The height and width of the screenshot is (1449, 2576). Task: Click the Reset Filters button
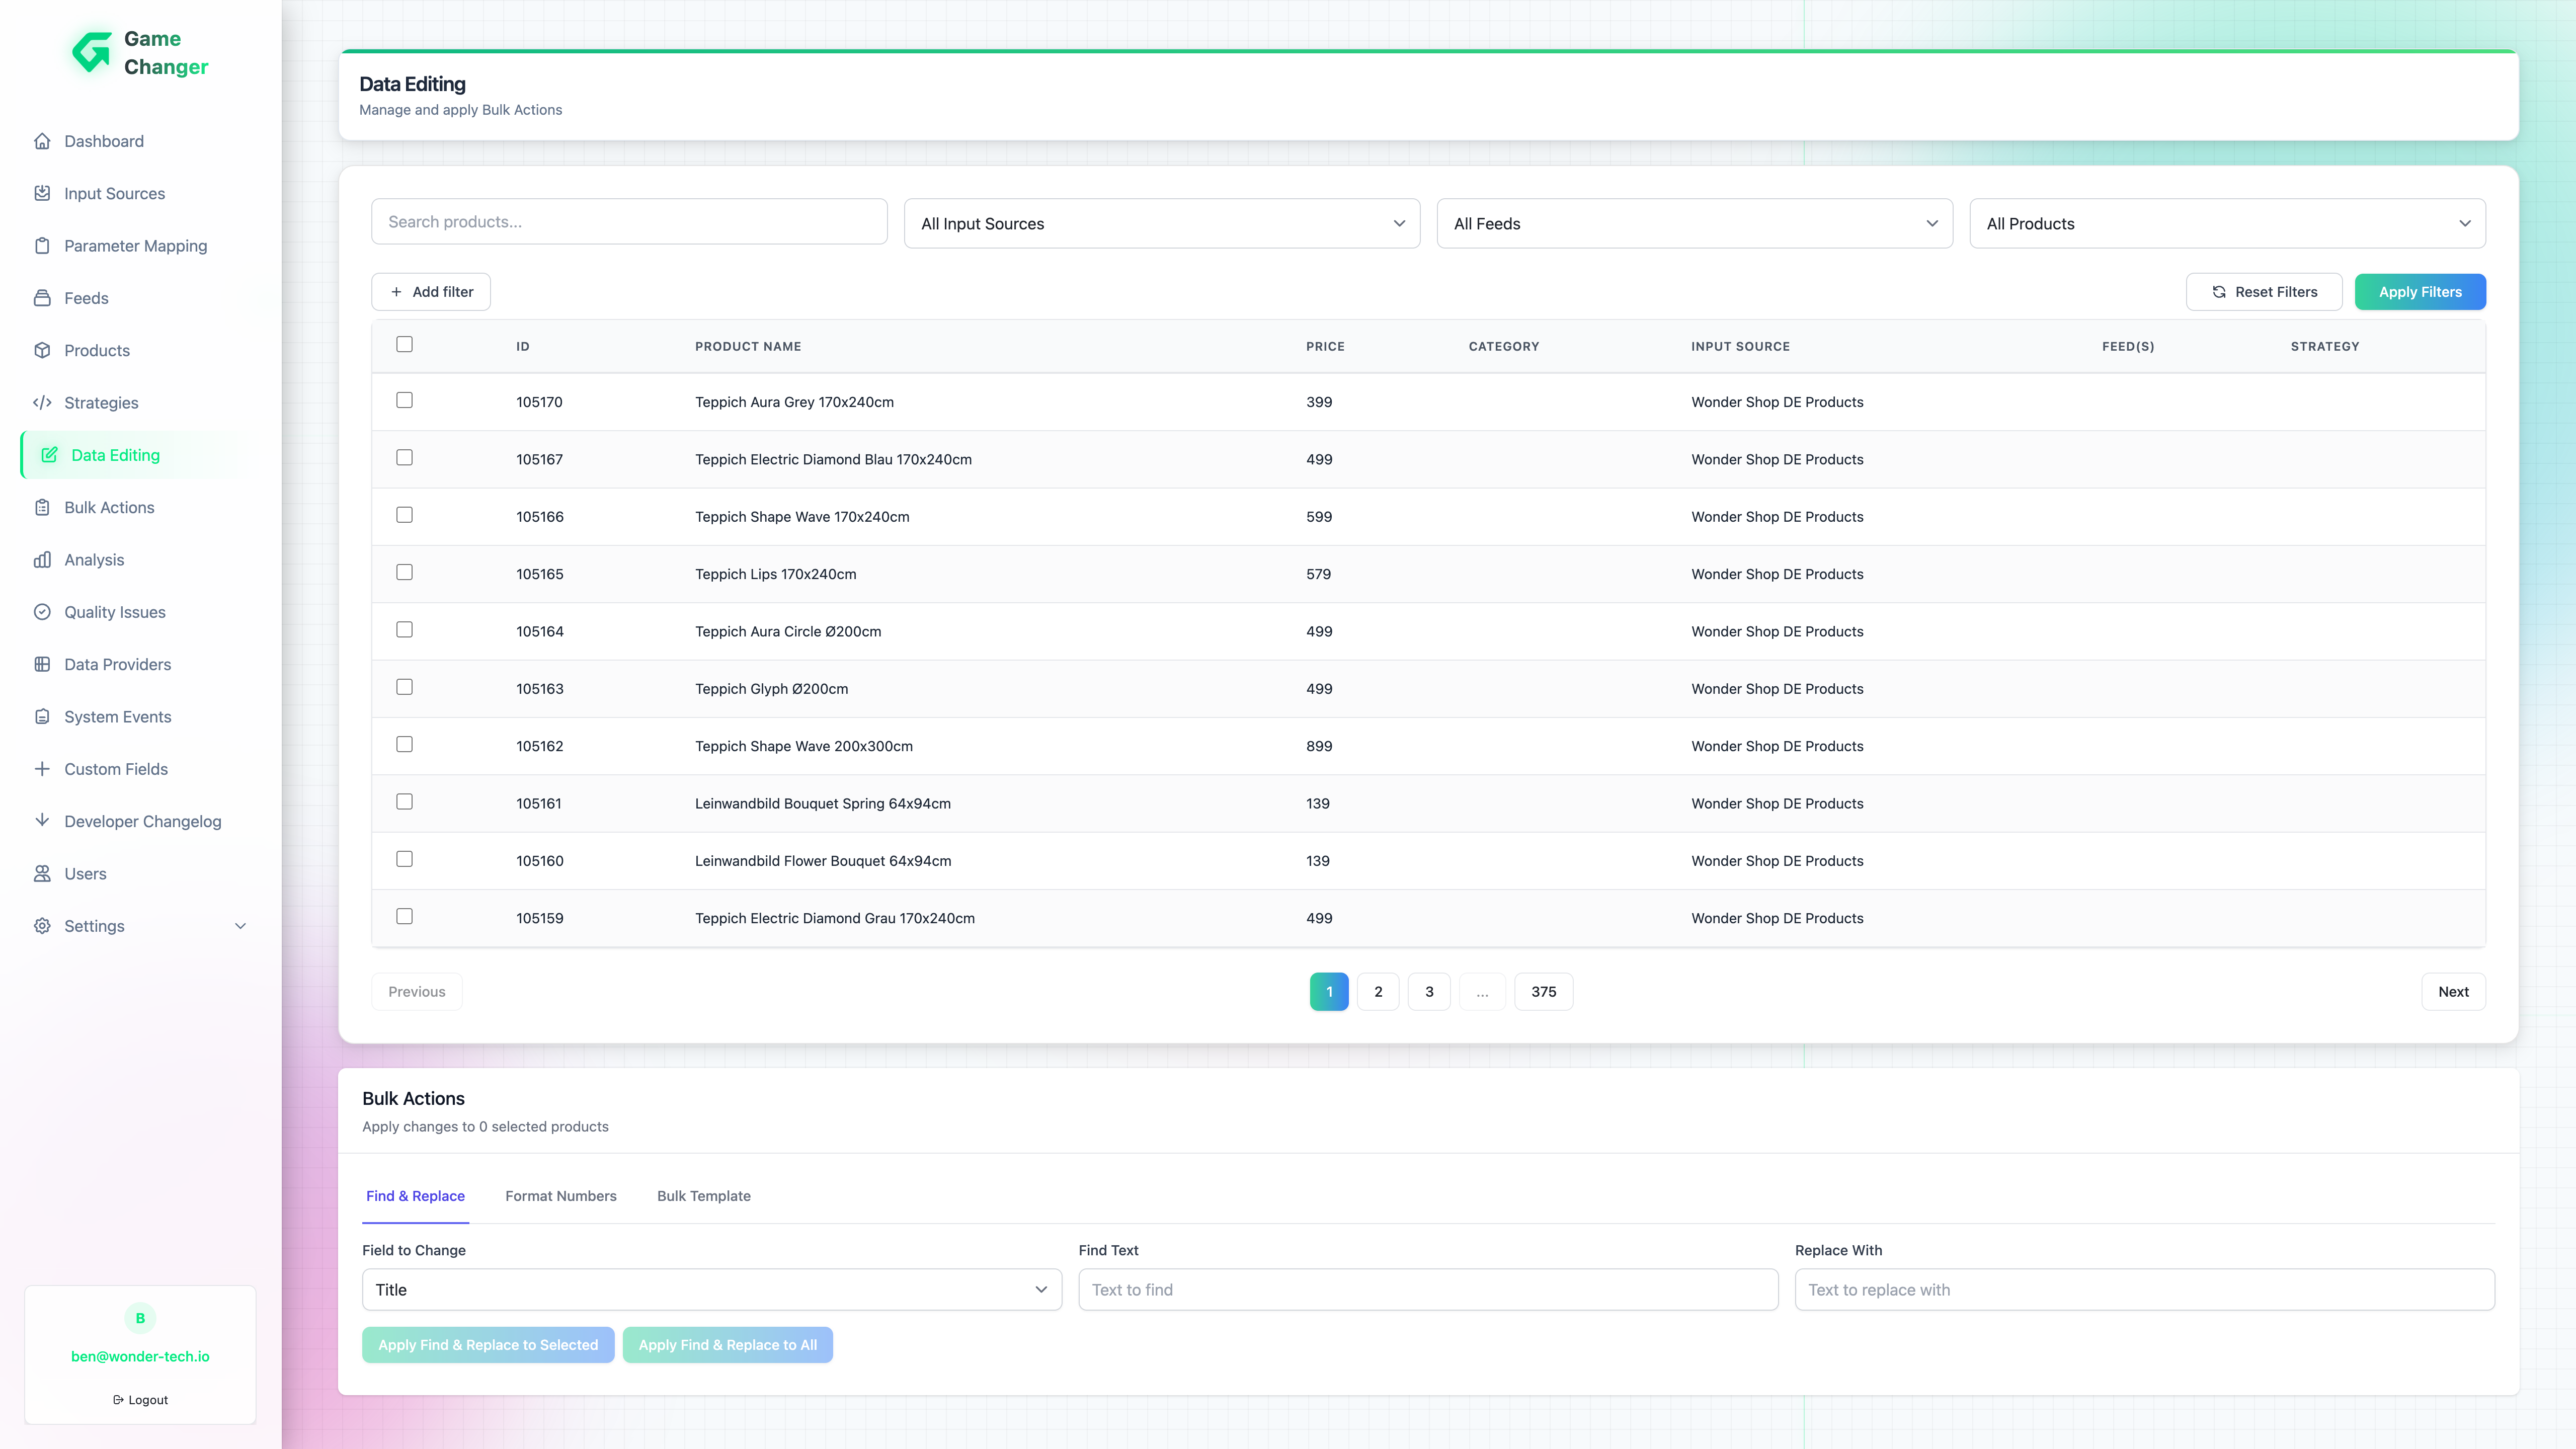2263,292
